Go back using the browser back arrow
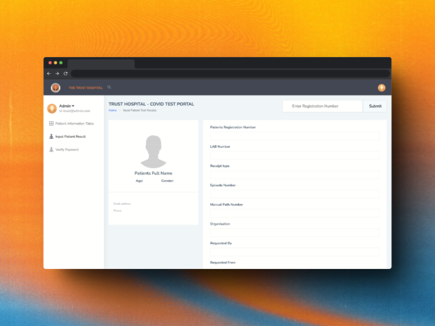 tap(49, 73)
